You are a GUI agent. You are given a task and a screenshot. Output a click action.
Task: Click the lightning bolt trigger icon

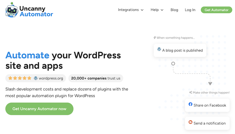pos(155,37)
